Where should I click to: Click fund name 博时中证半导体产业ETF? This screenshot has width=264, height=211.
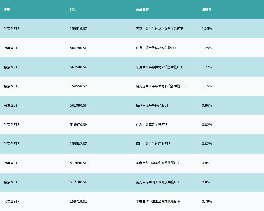click(x=153, y=144)
